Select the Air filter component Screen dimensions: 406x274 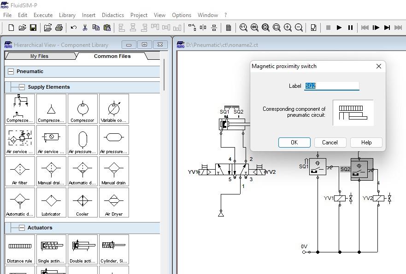point(20,171)
